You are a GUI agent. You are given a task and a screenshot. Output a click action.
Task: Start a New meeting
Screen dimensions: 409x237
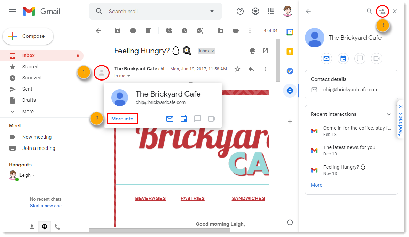pyautogui.click(x=37, y=137)
